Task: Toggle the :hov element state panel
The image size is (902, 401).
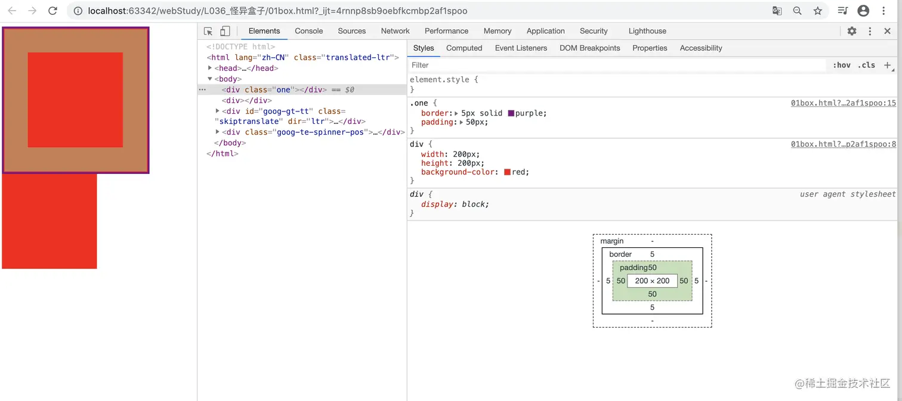Action: pyautogui.click(x=842, y=65)
